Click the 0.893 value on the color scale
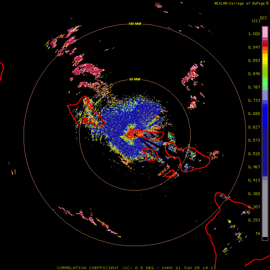Screen dimensions: 270x270 [x=254, y=60]
